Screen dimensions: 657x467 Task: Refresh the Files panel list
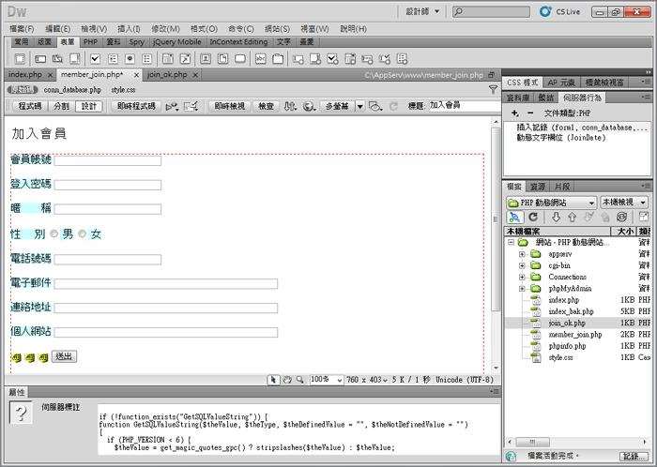pos(533,217)
